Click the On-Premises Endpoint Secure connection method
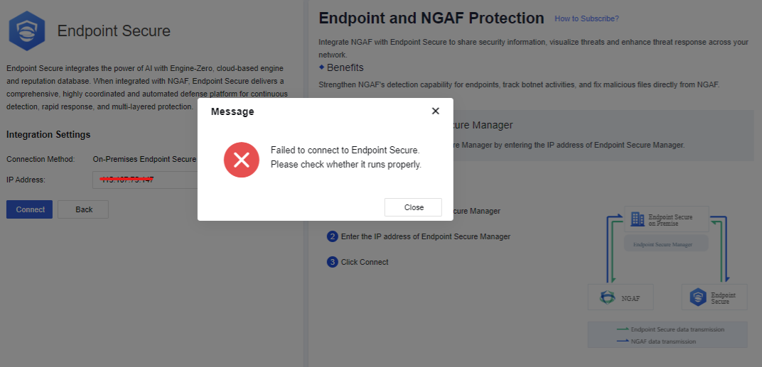The height and width of the screenshot is (367, 762). [x=144, y=160]
